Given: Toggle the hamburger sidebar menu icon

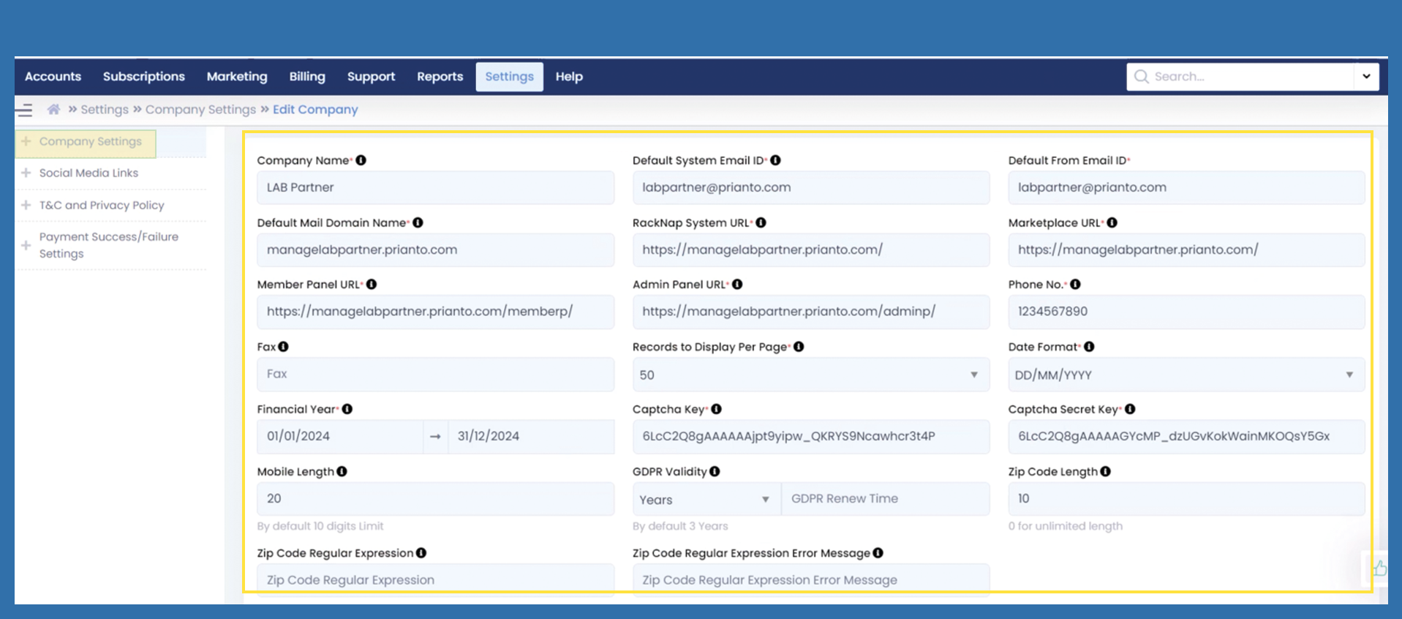Looking at the screenshot, I should pos(24,110).
